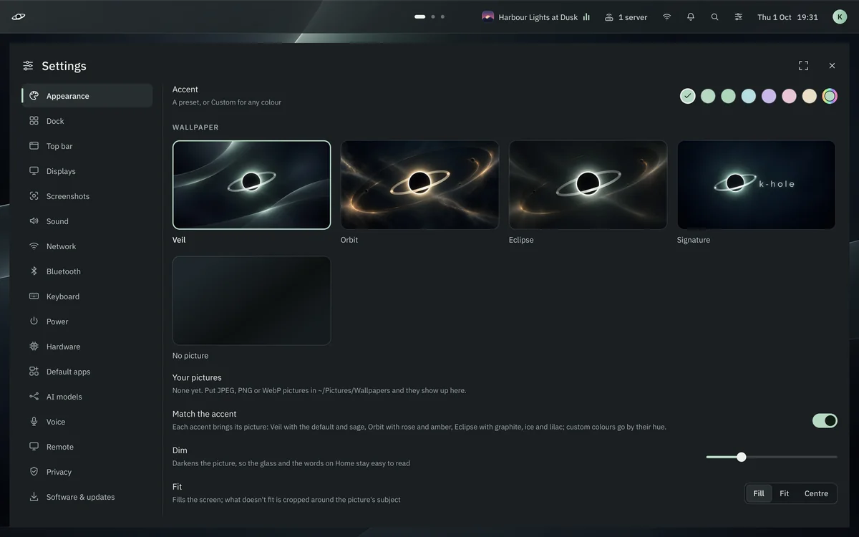859x537 pixels.
Task: Open quick settings sliders icon in top bar
Action: click(x=738, y=16)
